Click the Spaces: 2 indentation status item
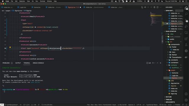The height and width of the screenshot is (106, 189). pyautogui.click(x=132, y=105)
